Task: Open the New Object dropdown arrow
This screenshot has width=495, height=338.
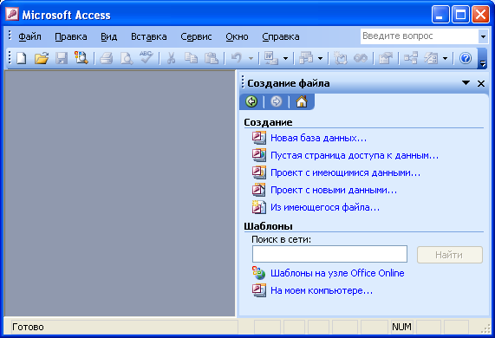Action: pos(445,58)
